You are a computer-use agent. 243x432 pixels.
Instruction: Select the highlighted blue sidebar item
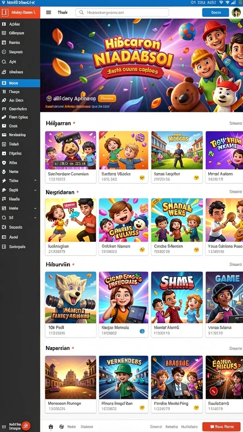tap(20, 83)
